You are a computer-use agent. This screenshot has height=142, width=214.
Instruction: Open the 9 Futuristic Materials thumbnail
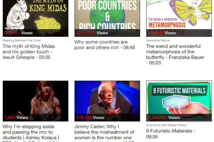179,101
